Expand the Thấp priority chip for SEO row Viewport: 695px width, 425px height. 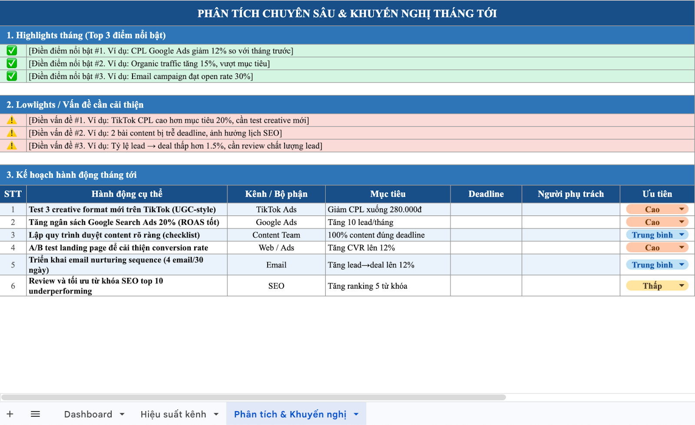(681, 286)
